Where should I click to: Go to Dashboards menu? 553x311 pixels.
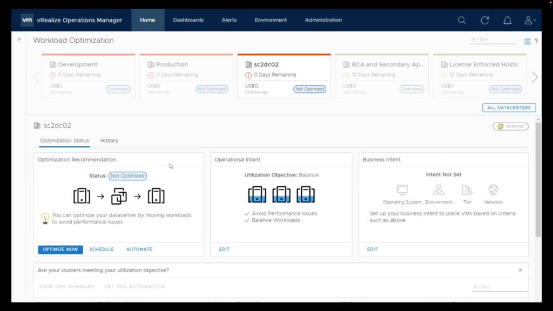coord(188,20)
